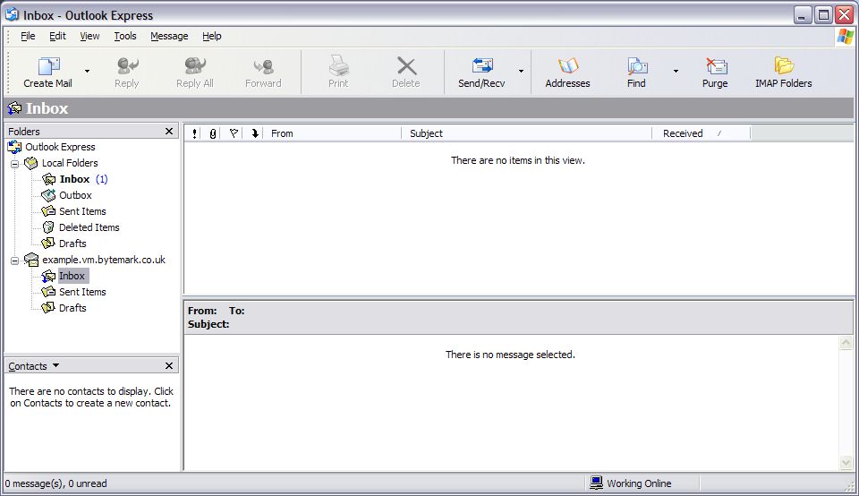Select the Deleted Items folder
The image size is (859, 496).
coord(89,227)
